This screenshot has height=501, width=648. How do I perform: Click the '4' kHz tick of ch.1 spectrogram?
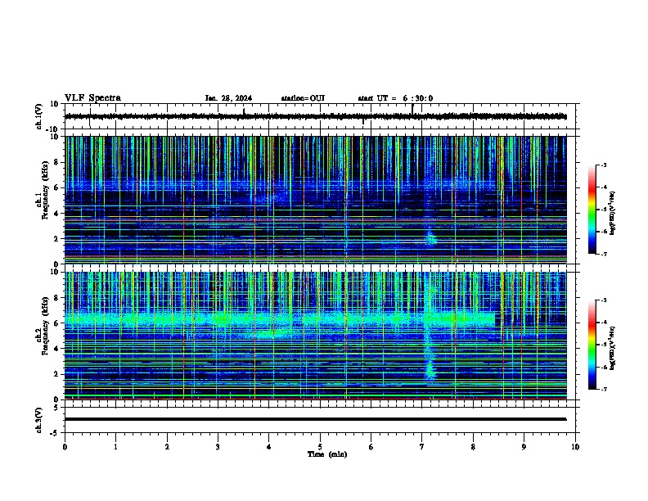[56, 214]
